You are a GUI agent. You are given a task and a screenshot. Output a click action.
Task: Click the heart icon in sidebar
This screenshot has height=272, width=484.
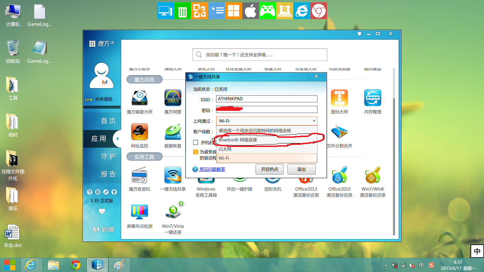(x=102, y=211)
